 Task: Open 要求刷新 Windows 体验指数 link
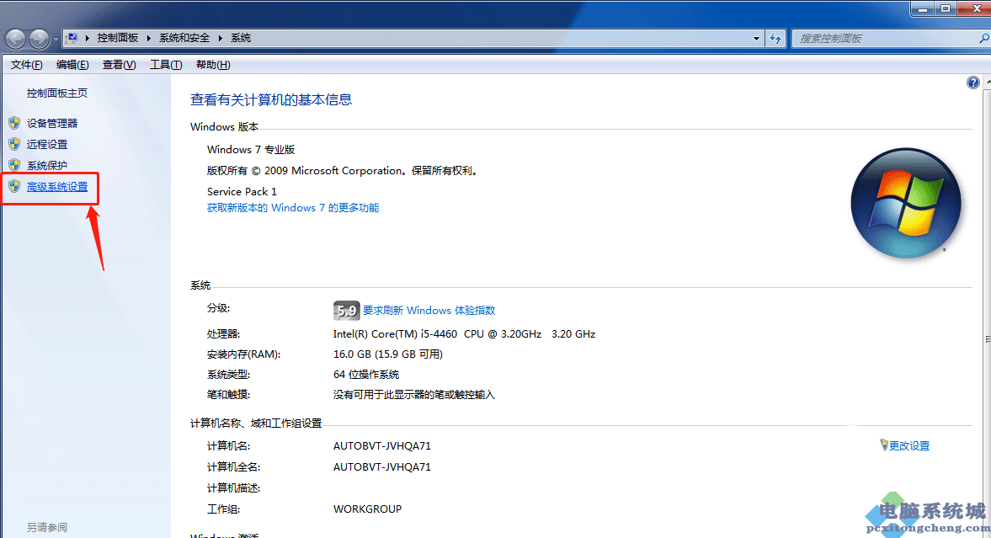tap(429, 311)
